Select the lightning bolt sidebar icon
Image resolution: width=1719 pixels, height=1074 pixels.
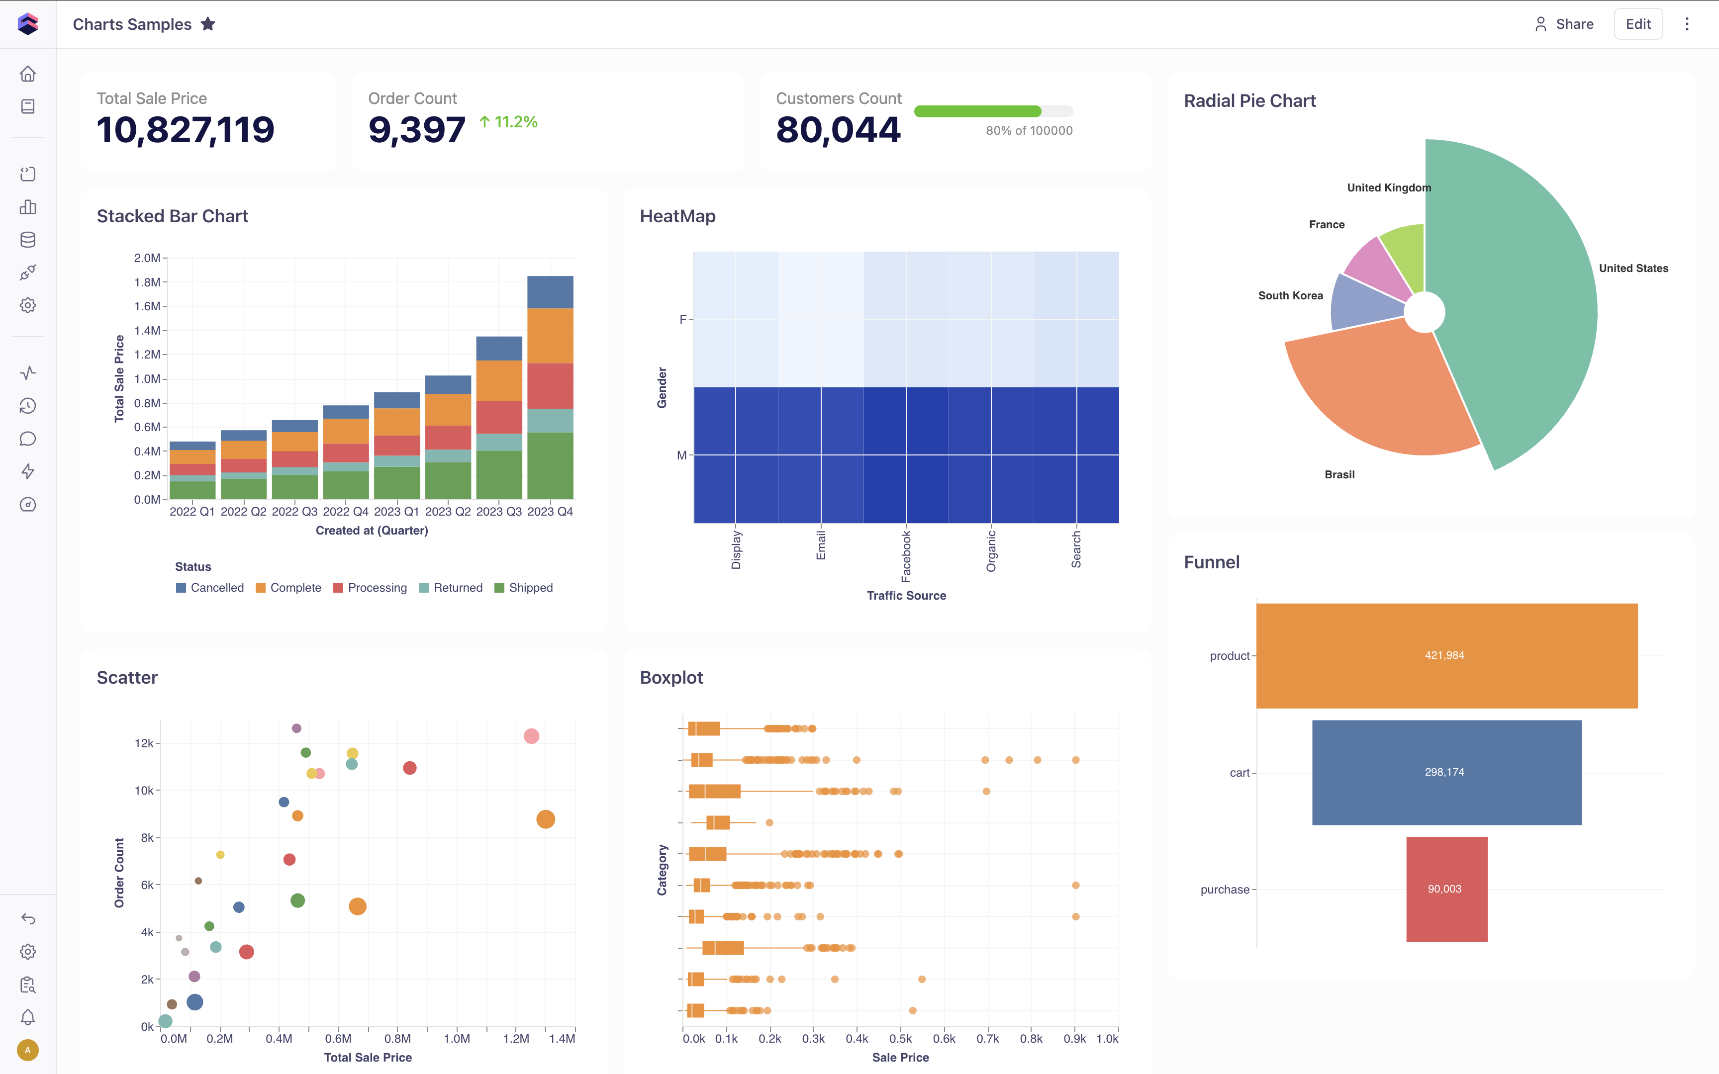[x=28, y=470]
